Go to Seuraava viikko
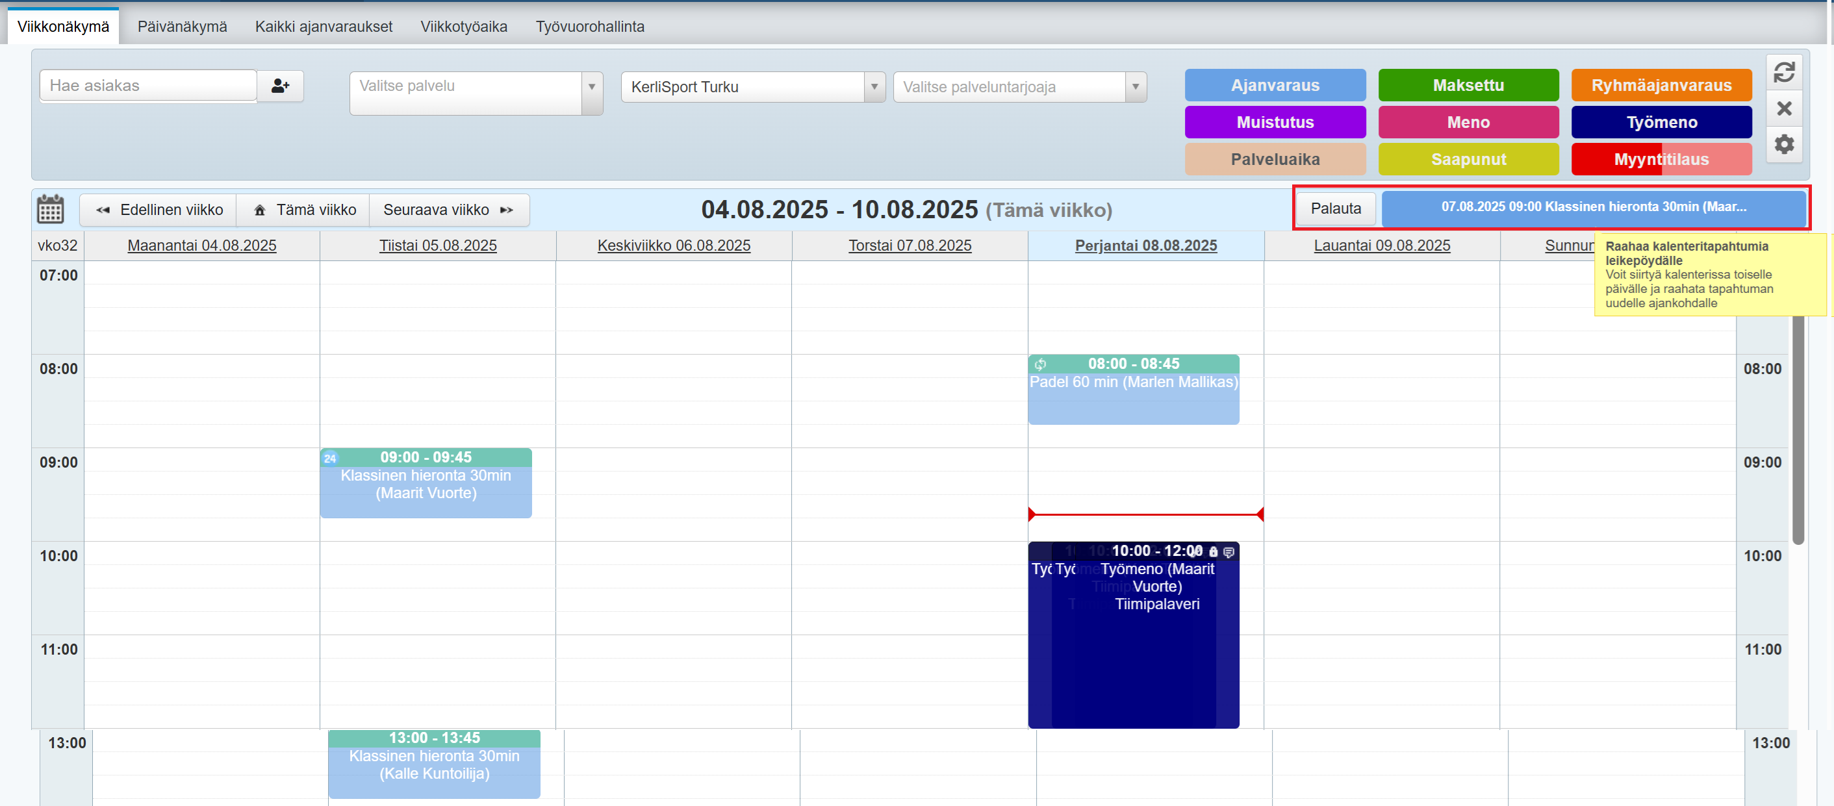This screenshot has width=1834, height=806. point(448,210)
